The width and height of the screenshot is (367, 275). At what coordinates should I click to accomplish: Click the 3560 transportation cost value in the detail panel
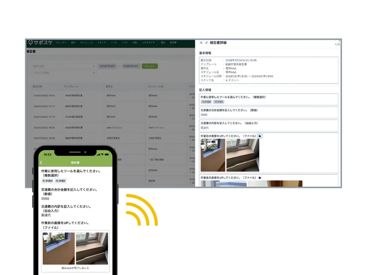tap(204, 115)
